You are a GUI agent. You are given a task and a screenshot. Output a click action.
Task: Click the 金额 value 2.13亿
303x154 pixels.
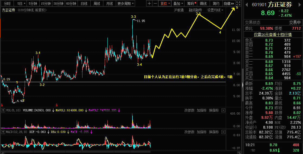pos(295,93)
